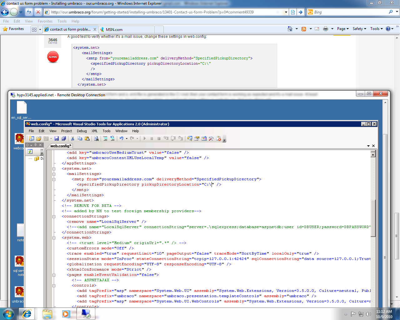Click the RSS feeds icon in IE
400x320 pixels.
(x=304, y=29)
